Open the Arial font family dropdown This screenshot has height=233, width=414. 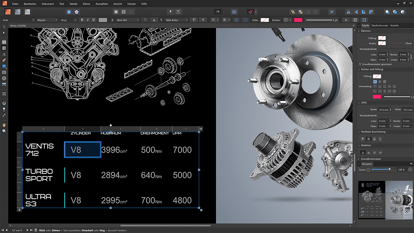(x=33, y=20)
